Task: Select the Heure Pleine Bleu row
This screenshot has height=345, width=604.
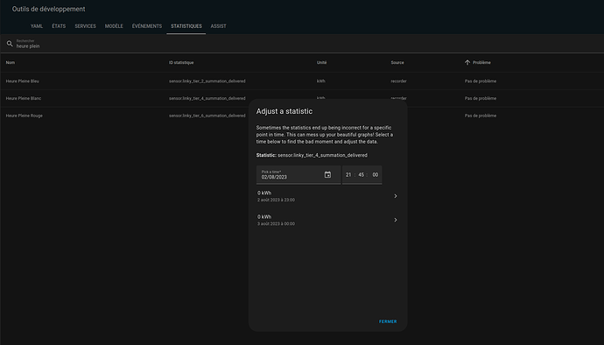Action: point(302,81)
